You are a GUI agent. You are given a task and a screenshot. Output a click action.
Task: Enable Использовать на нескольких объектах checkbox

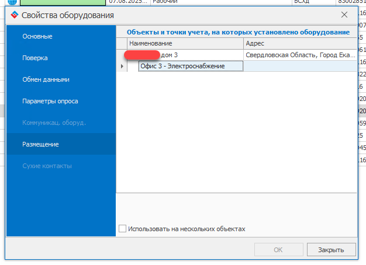122,229
